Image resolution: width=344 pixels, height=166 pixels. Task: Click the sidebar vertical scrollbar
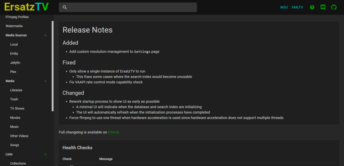tap(53, 66)
